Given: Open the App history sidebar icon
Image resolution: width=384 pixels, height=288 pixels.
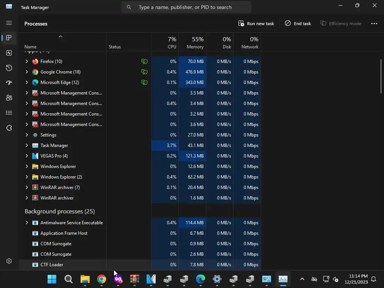Looking at the screenshot, I should click(x=9, y=68).
